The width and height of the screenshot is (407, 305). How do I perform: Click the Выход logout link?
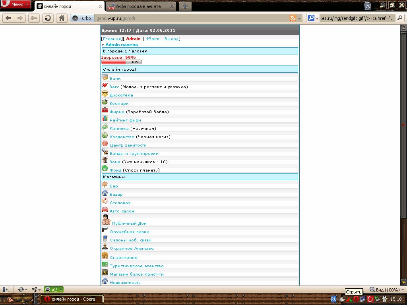(x=172, y=39)
